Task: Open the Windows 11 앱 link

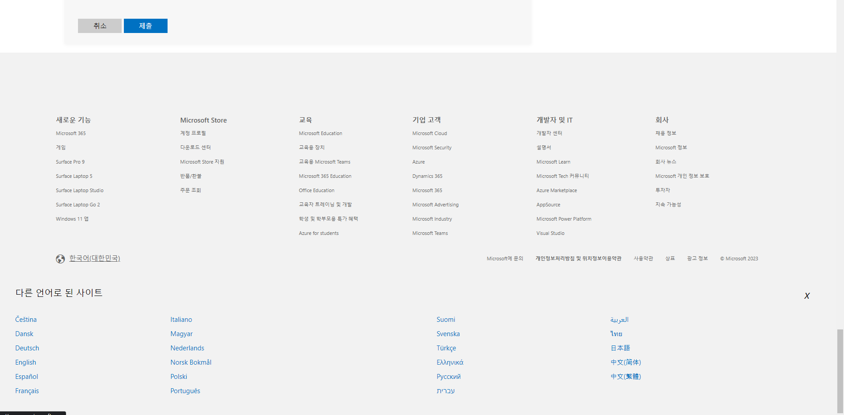Action: (x=72, y=219)
